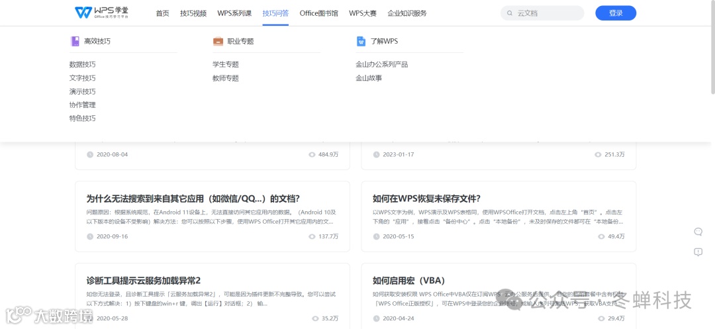715x329 pixels.
Task: Open the 金山办公系列产品 link
Action: [382, 65]
